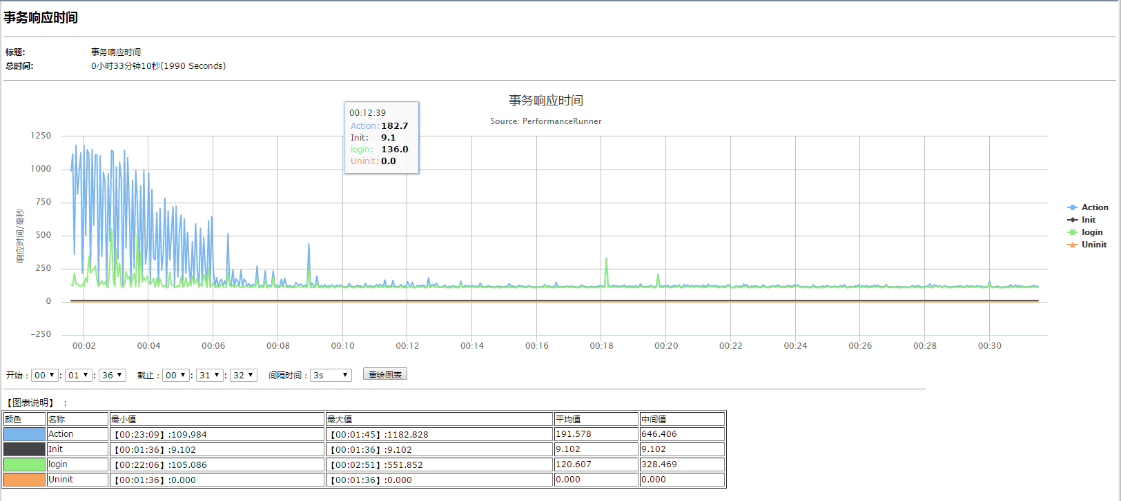Expand the end second dropdown showing 32
Screen dimensions: 1121x501
point(243,376)
